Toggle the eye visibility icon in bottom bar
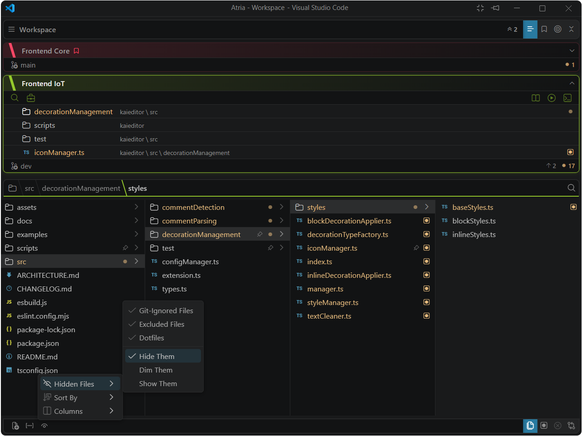This screenshot has width=582, height=436. click(x=44, y=426)
